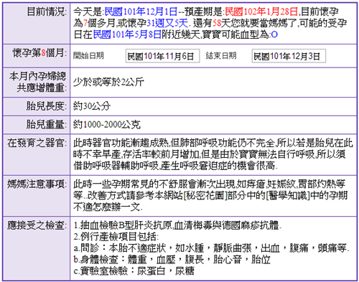Click the line b.身體檢查：體重
Viewport: 359px width, 282px height.
(172, 260)
